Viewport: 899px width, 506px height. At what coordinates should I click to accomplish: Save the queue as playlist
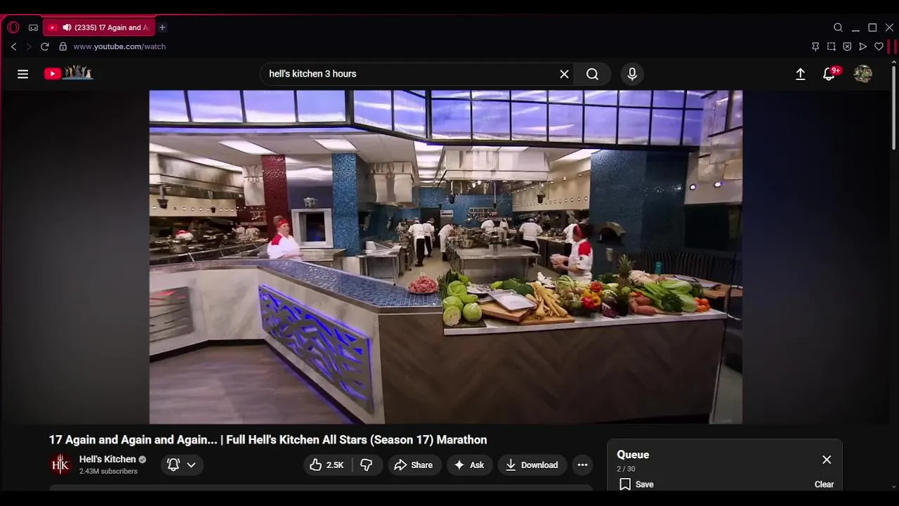coord(637,484)
